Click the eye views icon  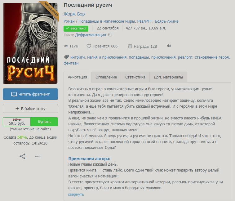(x=66, y=46)
